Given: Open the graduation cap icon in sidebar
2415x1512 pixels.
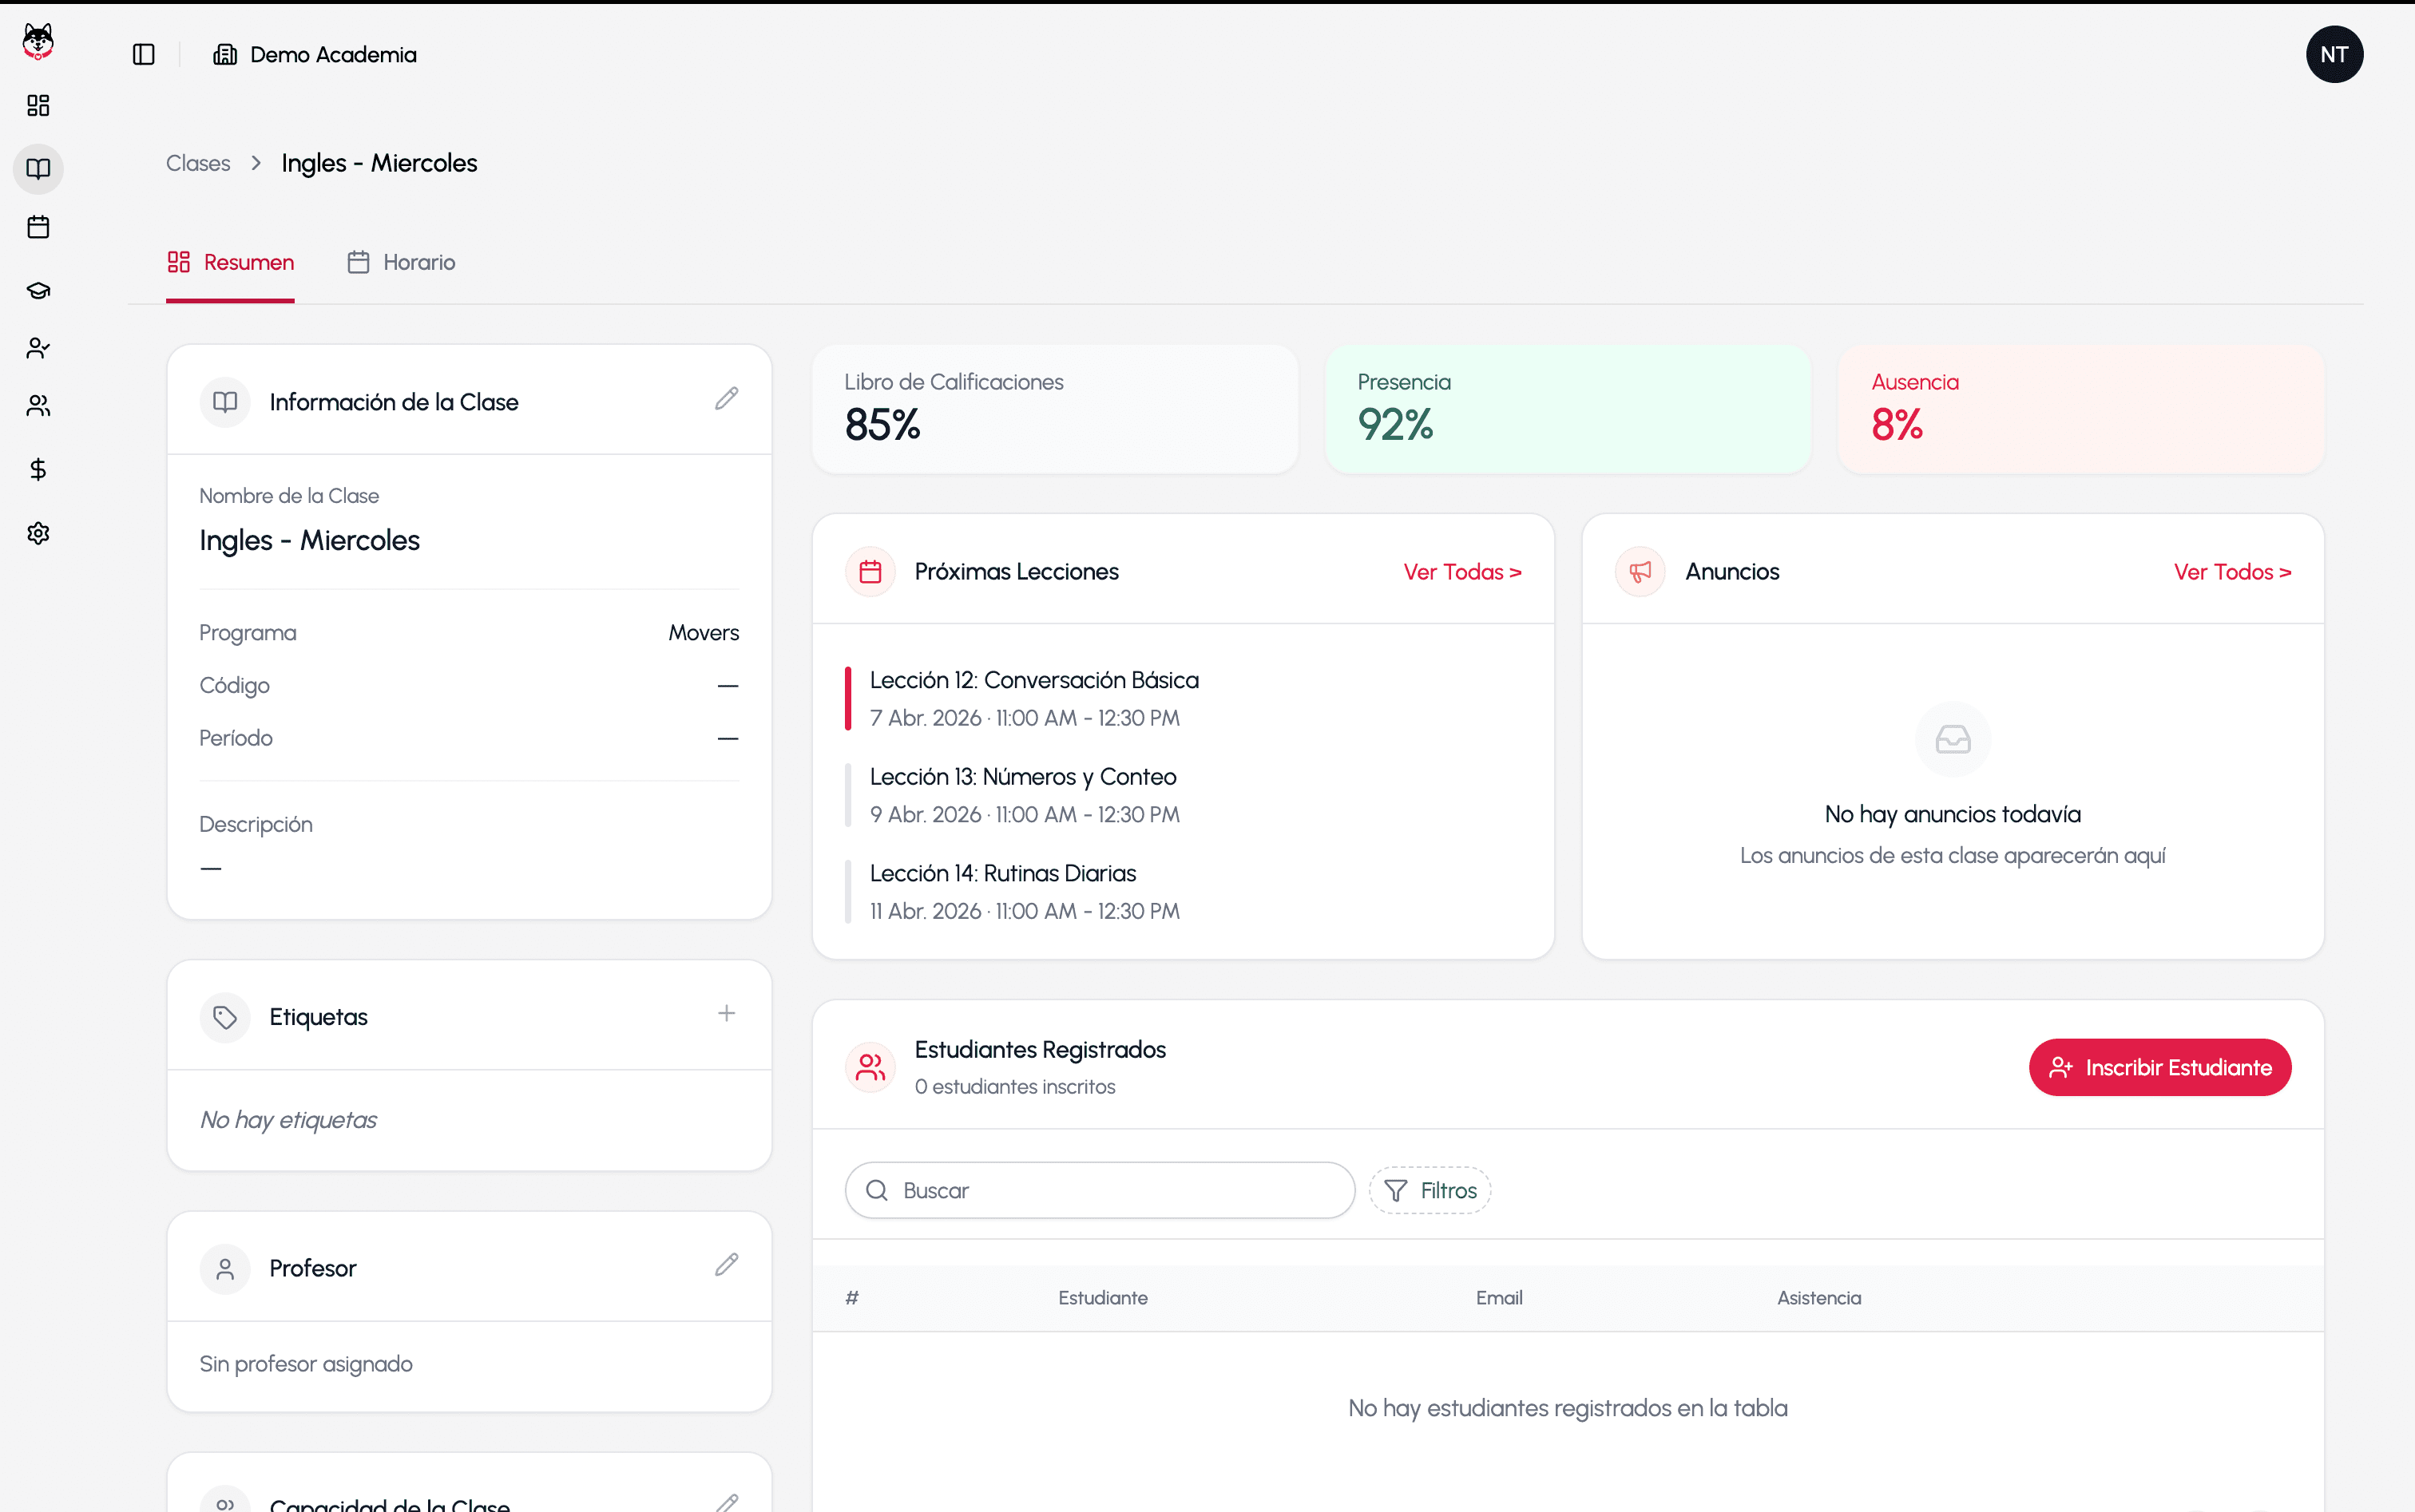Looking at the screenshot, I should tap(38, 290).
